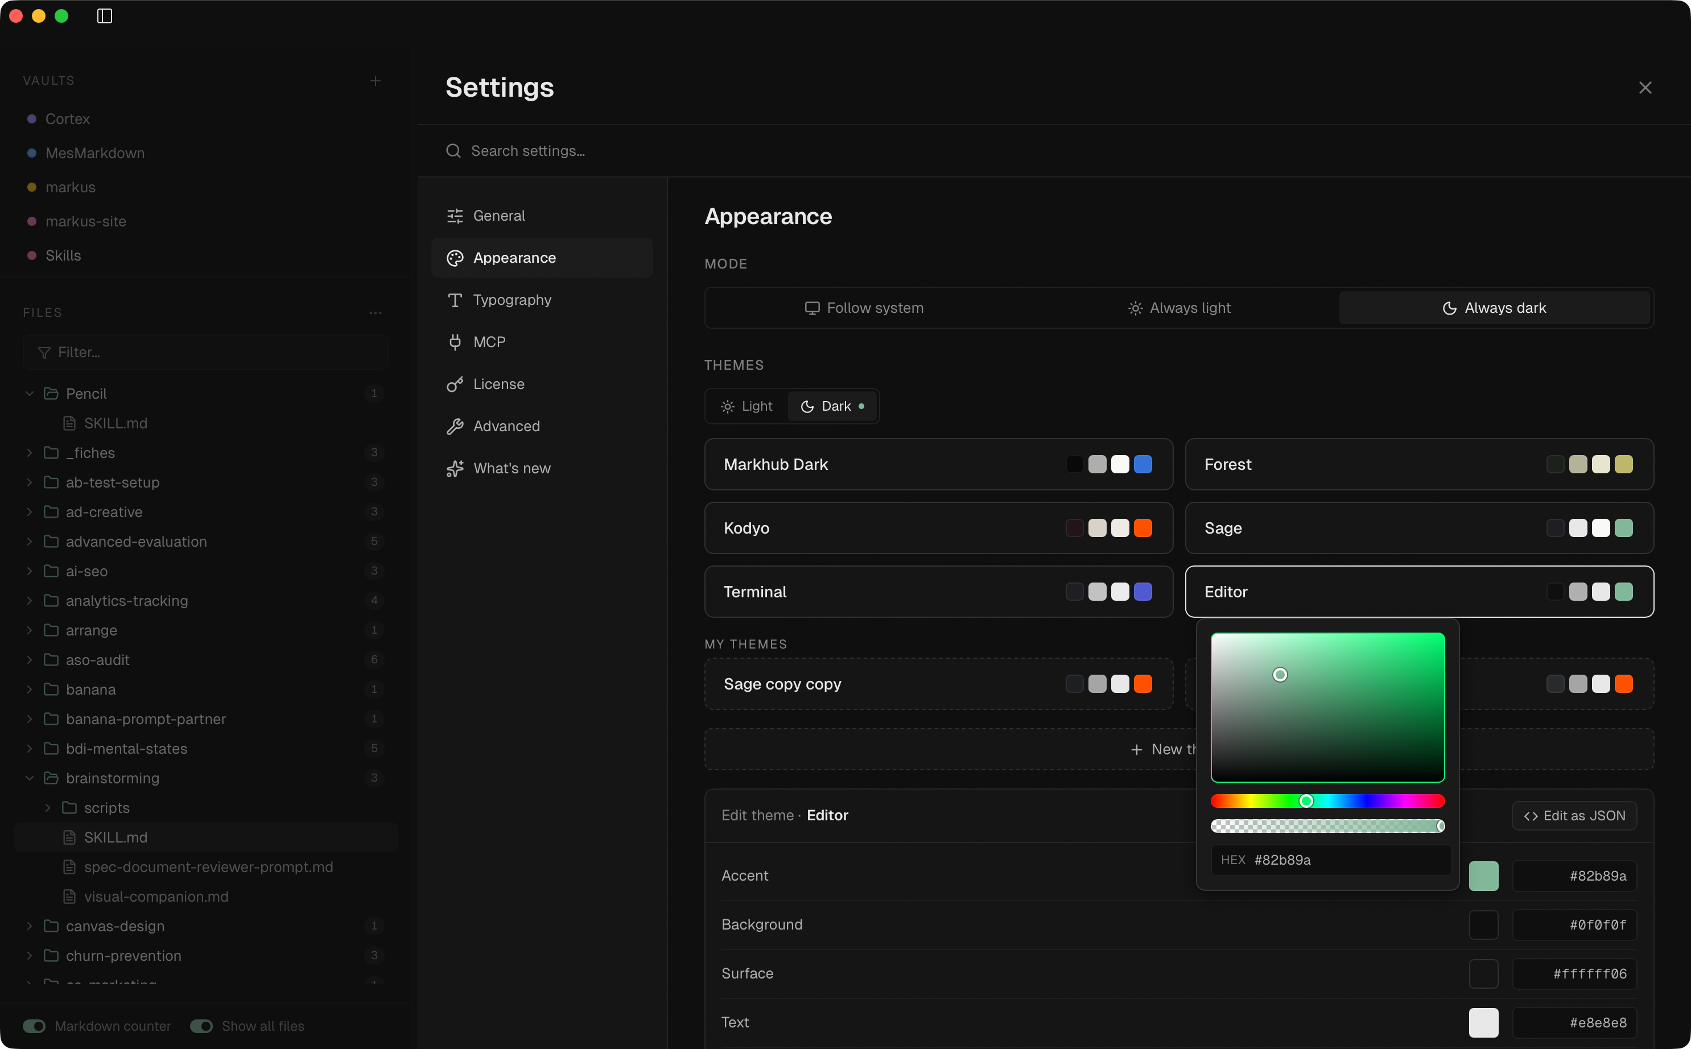The image size is (1691, 1049).
Task: Show the What's new section
Action: (542, 468)
